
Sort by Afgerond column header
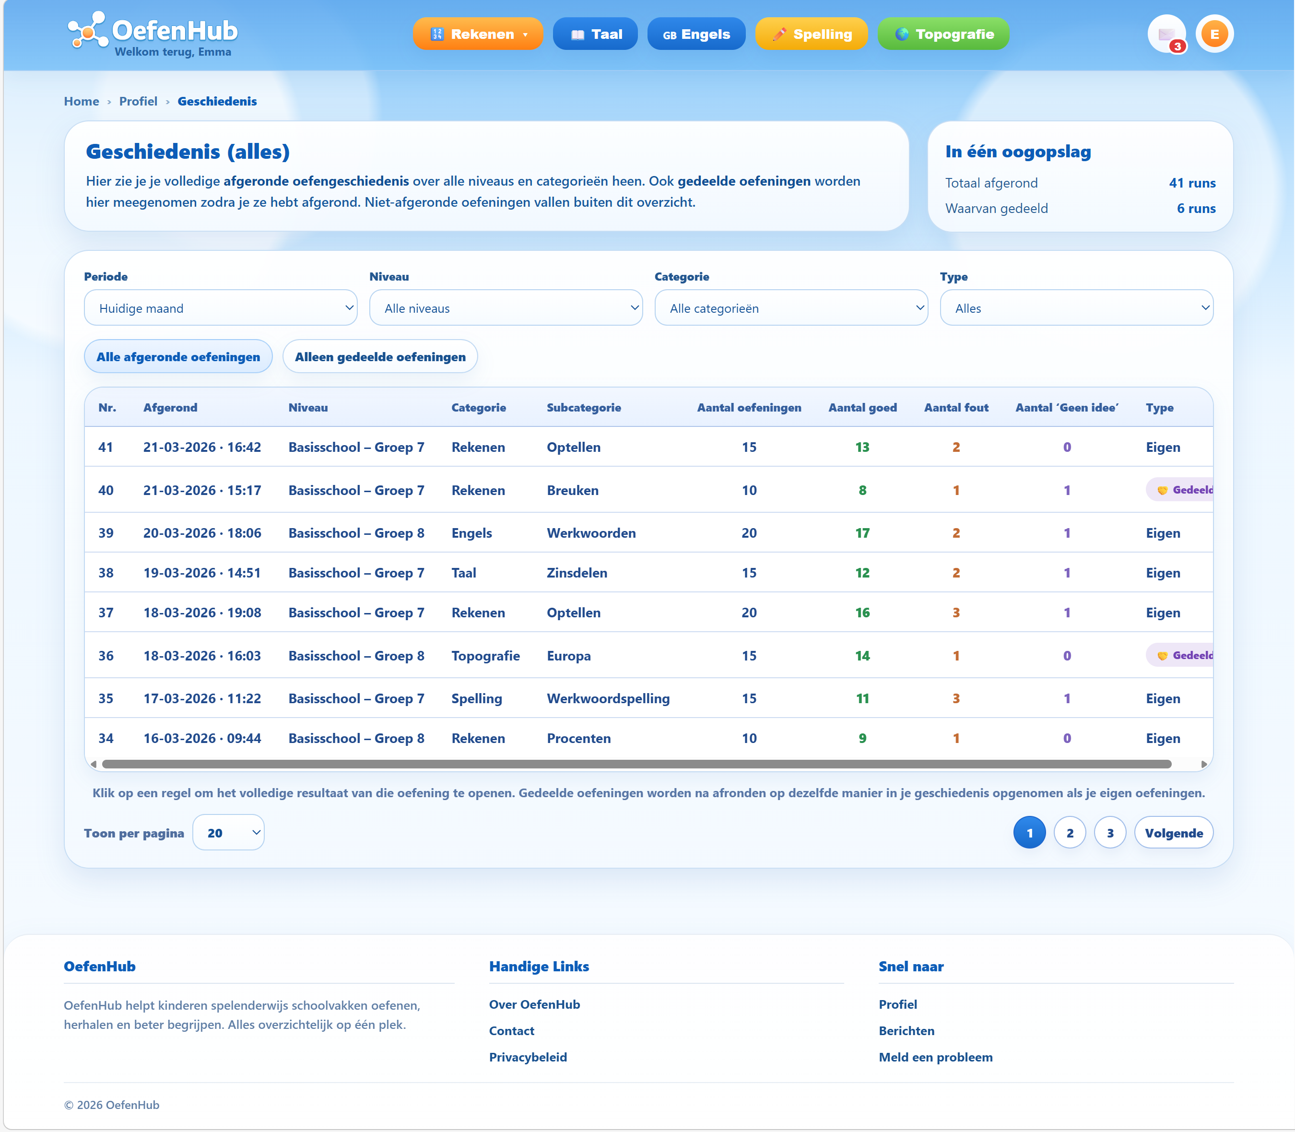click(x=170, y=407)
